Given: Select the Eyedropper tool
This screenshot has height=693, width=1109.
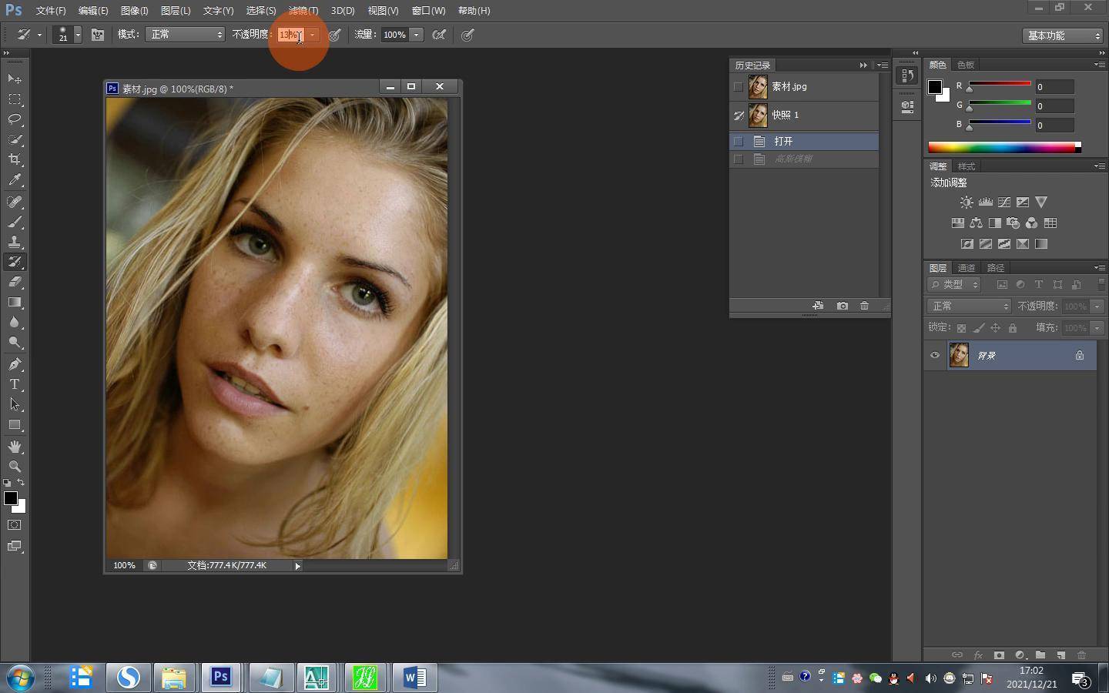Looking at the screenshot, I should pyautogui.click(x=15, y=180).
